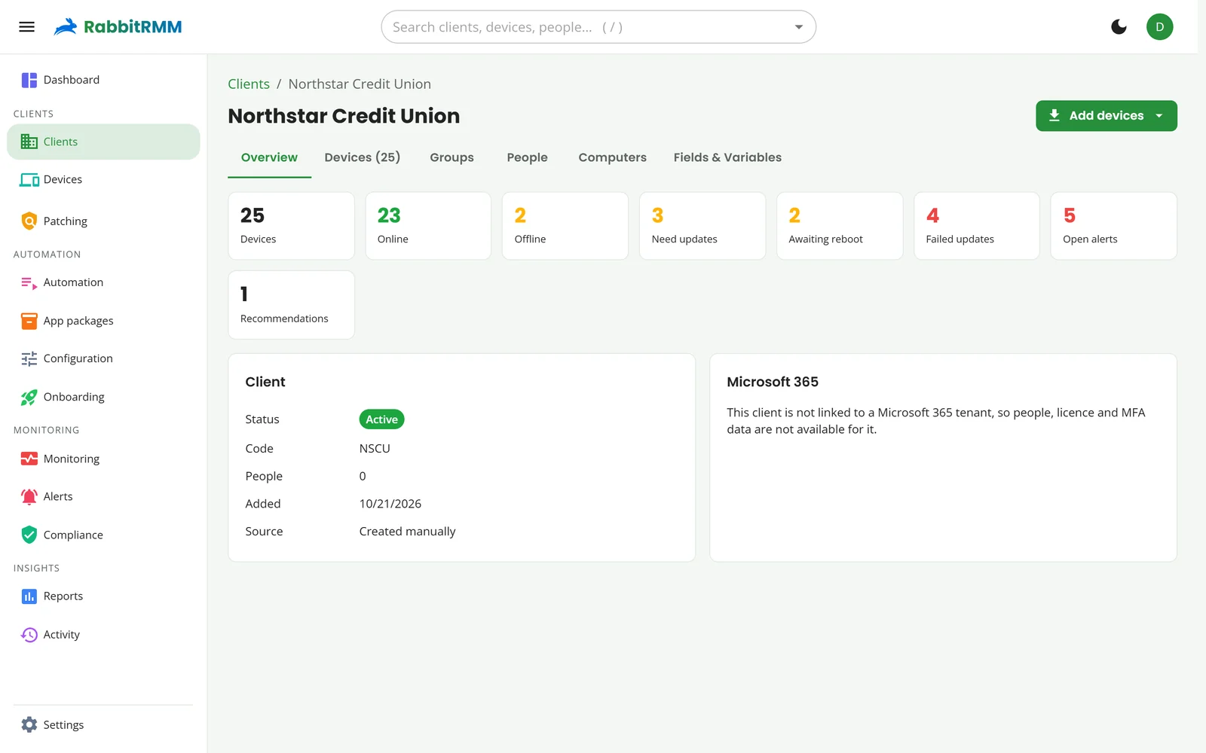Toggle dark mode with the moon icon

(x=1119, y=27)
